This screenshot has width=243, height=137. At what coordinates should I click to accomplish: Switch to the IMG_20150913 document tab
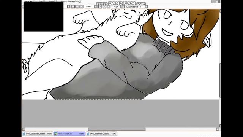(x=37, y=134)
